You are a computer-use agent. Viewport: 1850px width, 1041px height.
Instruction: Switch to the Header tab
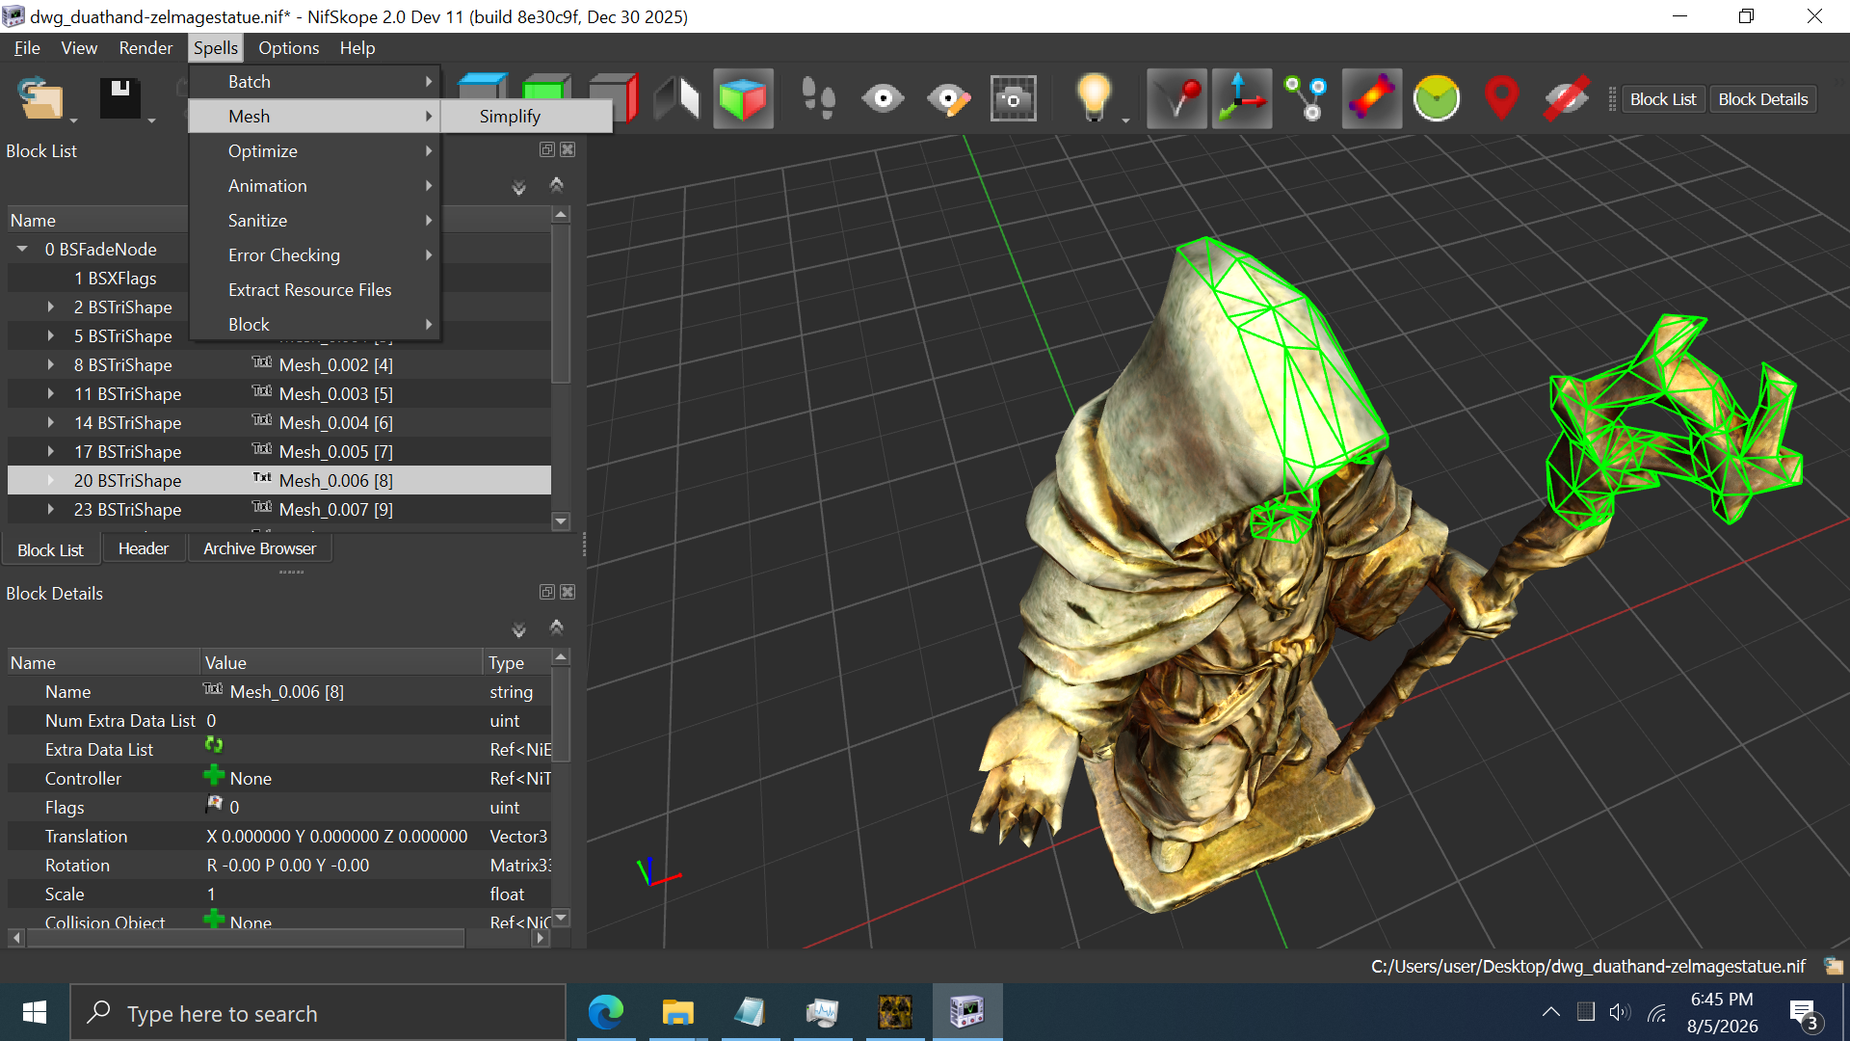(144, 548)
